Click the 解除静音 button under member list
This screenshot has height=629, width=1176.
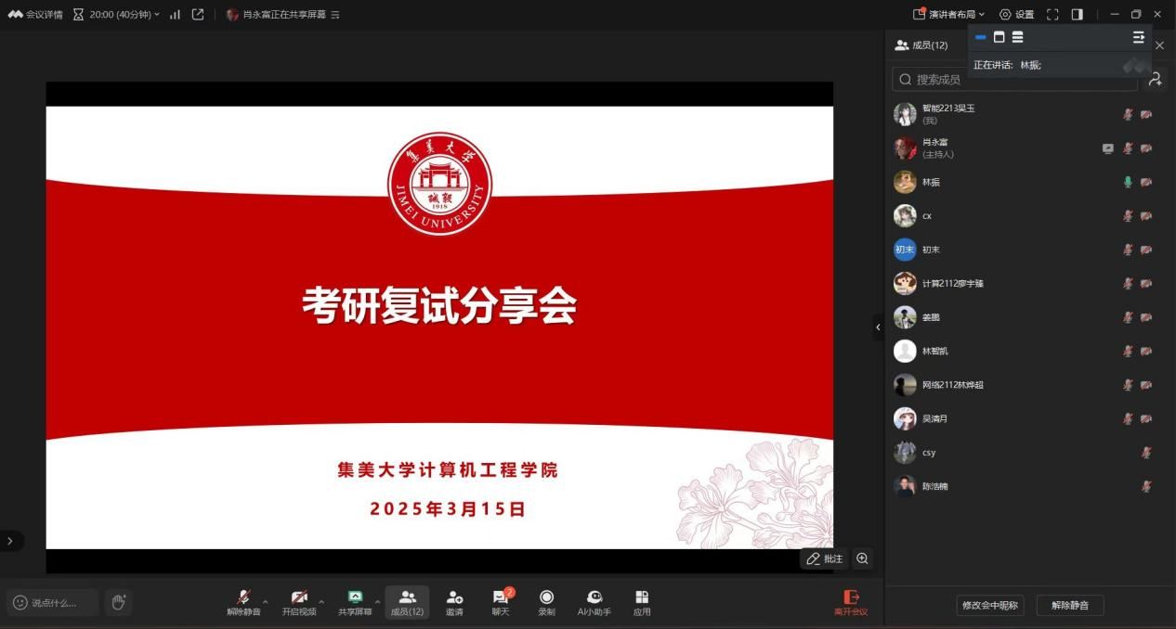(x=1070, y=605)
